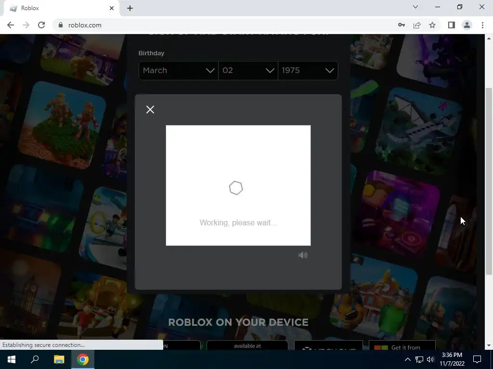Image resolution: width=493 pixels, height=369 pixels.
Task: Open the 02 birthday day dropdown
Action: coord(248,70)
